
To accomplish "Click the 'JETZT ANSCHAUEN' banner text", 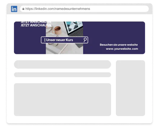I will (36, 25).
